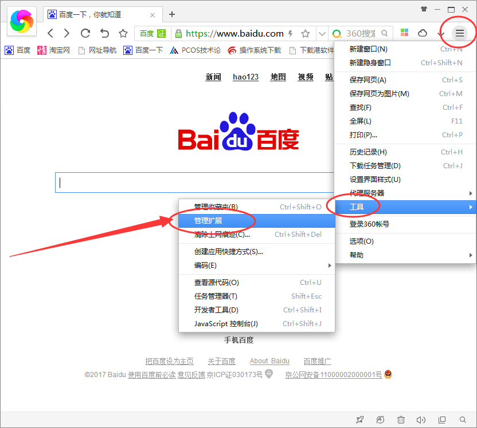Click the rocket speed-up icon in status bar
Image resolution: width=477 pixels, height=428 pixels.
point(360,419)
